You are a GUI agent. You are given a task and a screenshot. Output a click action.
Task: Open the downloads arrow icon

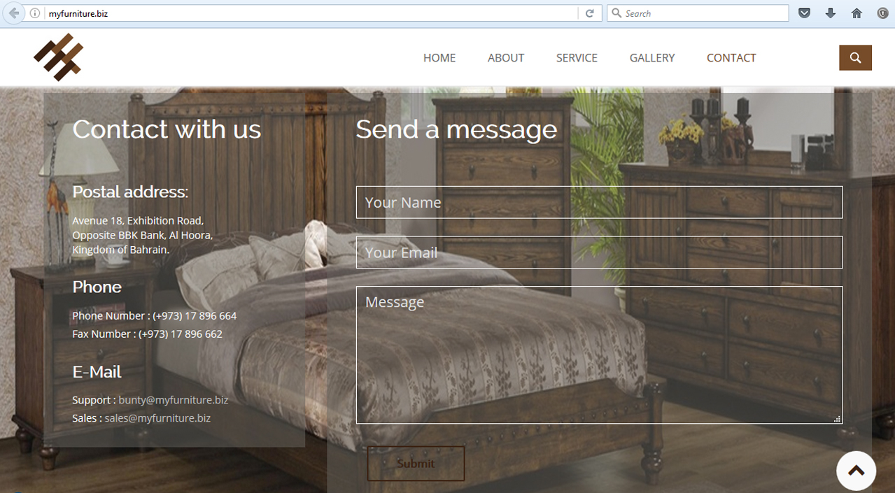click(831, 13)
